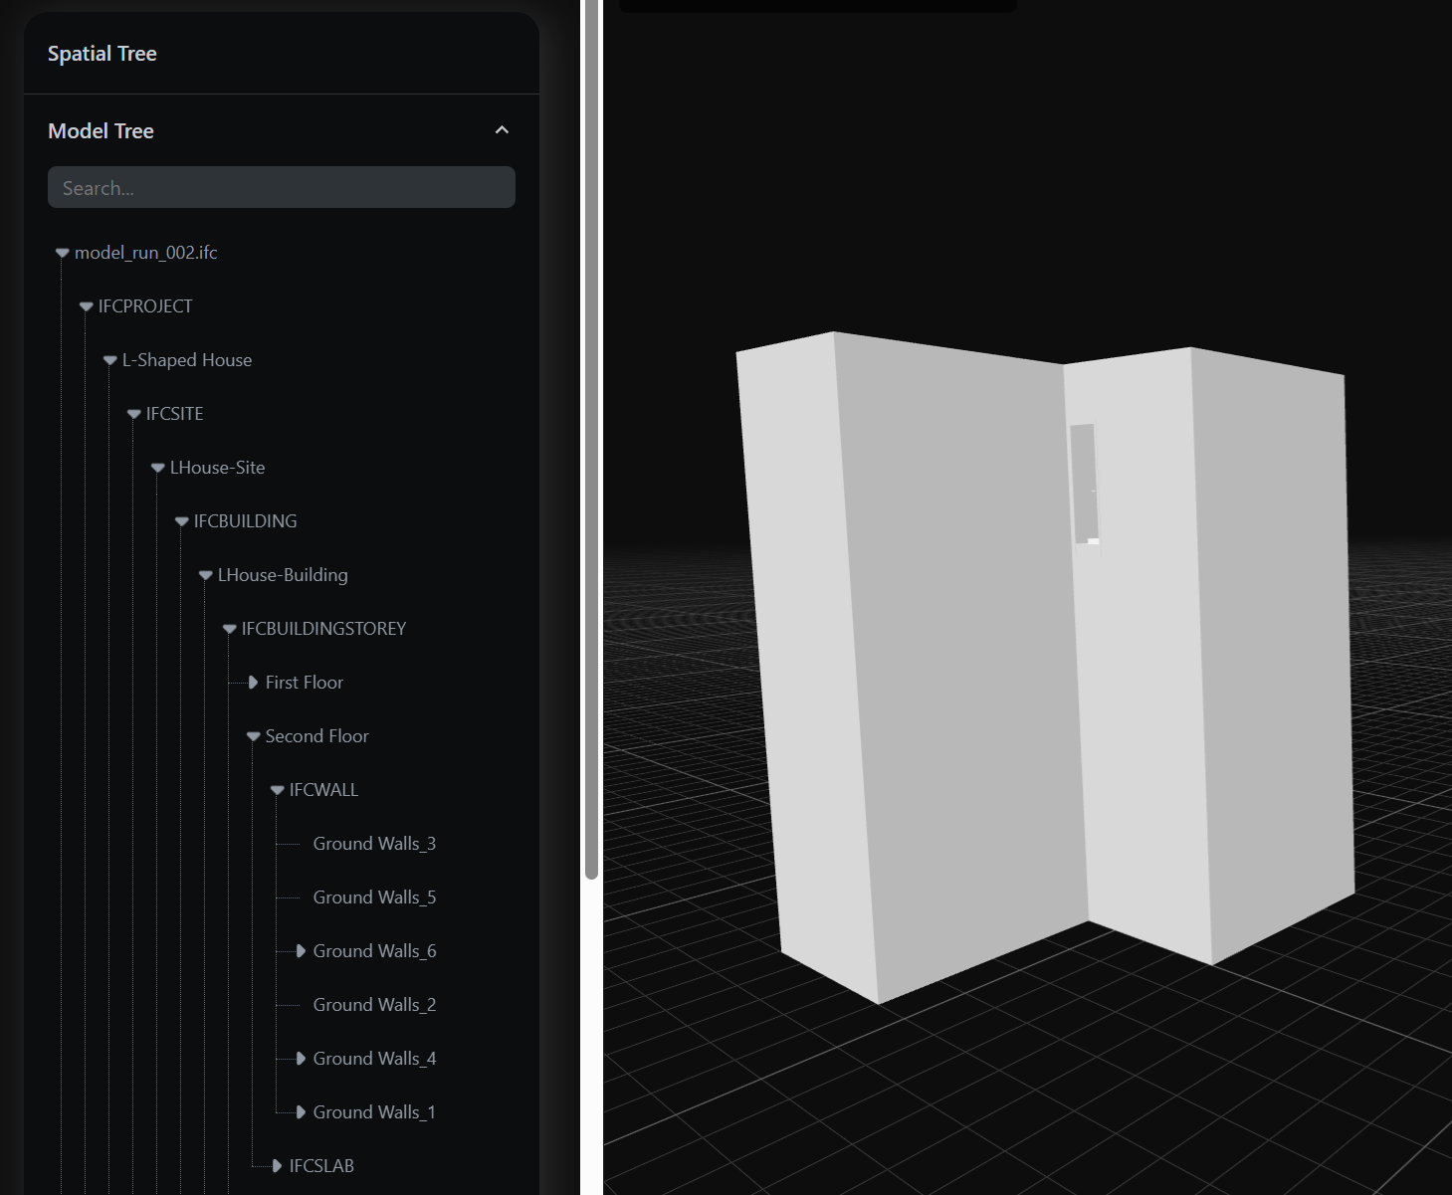This screenshot has height=1195, width=1452.
Task: Collapse the IFCBUILDING node arrow
Action: [182, 521]
